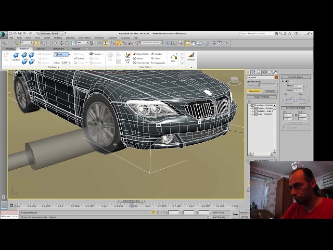Select the Topology tool in ribbon
The height and width of the screenshot is (250, 333).
(96, 54)
